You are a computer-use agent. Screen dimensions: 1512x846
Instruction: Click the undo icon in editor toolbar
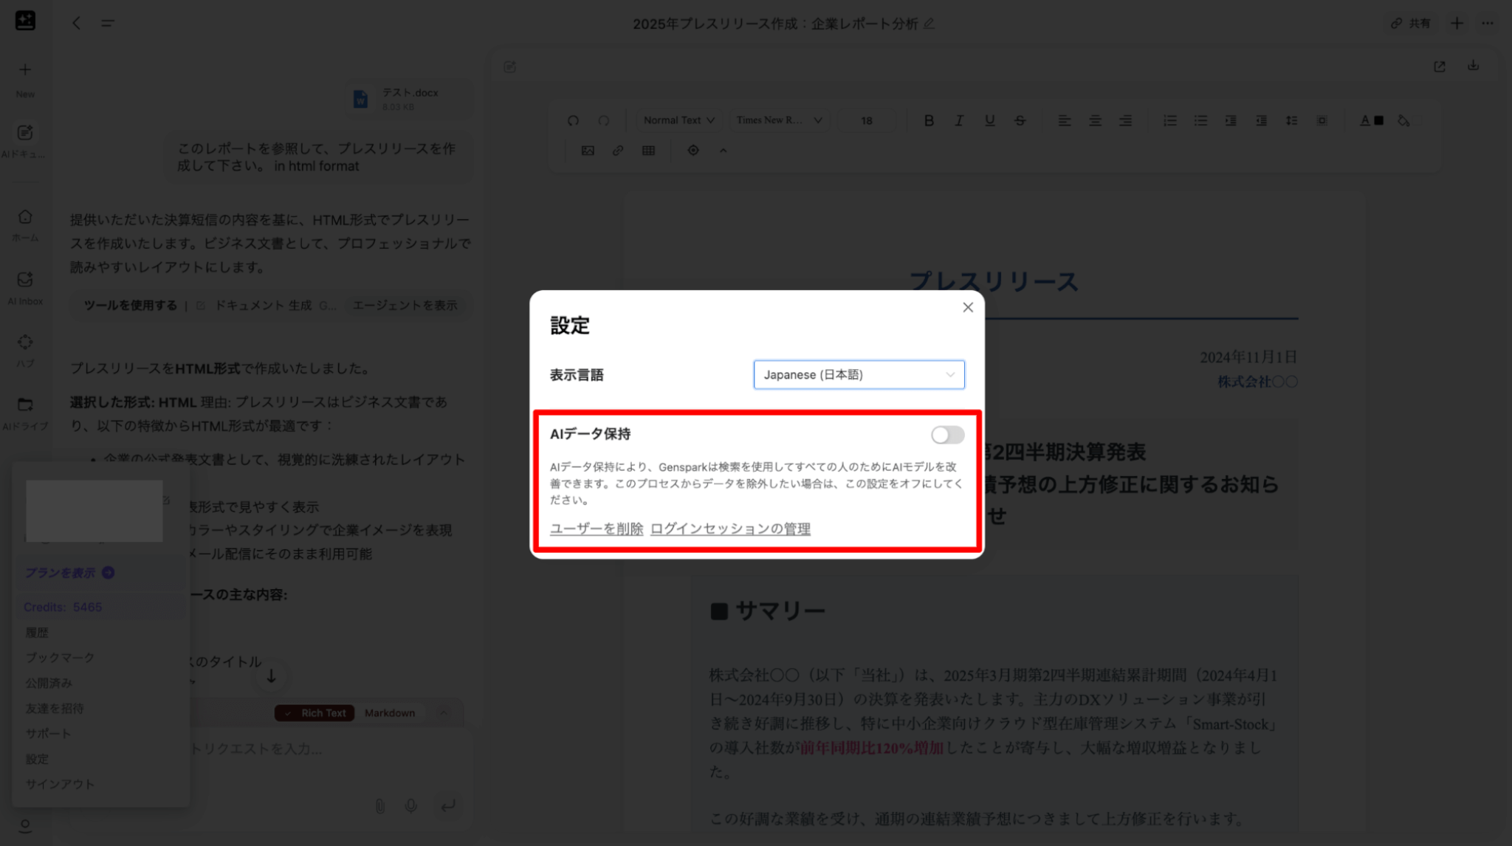[573, 120]
